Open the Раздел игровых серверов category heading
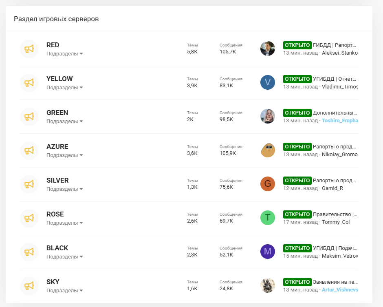 (x=56, y=19)
